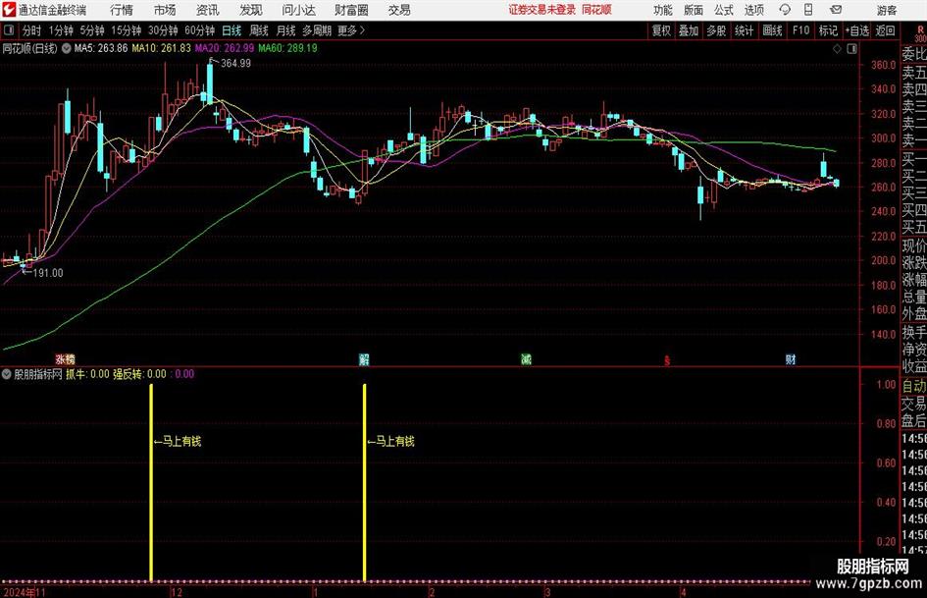Open the 功能 menu

point(663,10)
